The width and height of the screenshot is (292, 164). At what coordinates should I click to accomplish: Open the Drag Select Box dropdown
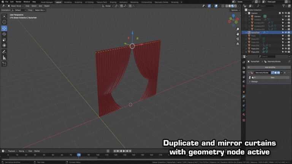coord(40,10)
